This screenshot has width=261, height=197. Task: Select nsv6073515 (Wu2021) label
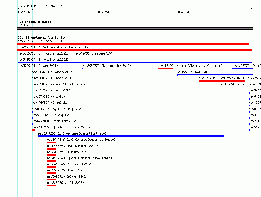pos(48,96)
